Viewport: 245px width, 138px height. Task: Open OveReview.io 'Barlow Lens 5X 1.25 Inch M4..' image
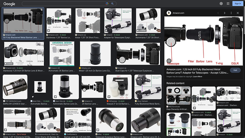(78, 120)
